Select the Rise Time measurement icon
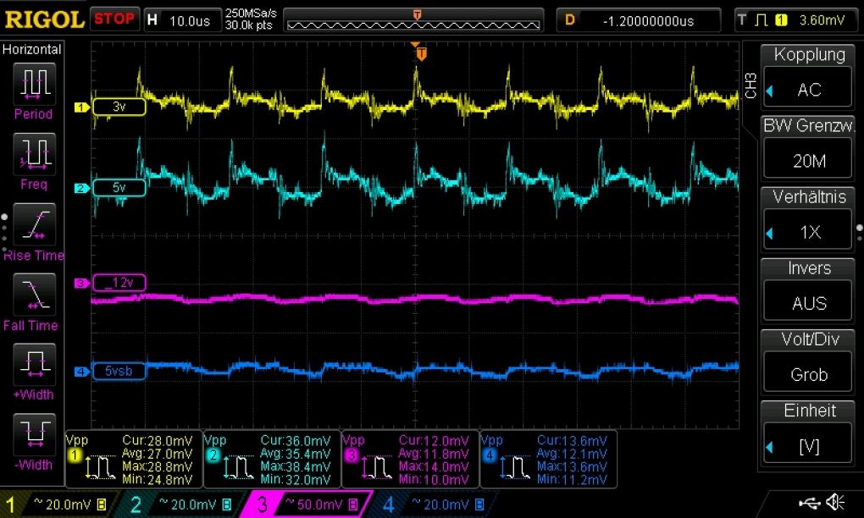This screenshot has width=864, height=518. [x=34, y=224]
